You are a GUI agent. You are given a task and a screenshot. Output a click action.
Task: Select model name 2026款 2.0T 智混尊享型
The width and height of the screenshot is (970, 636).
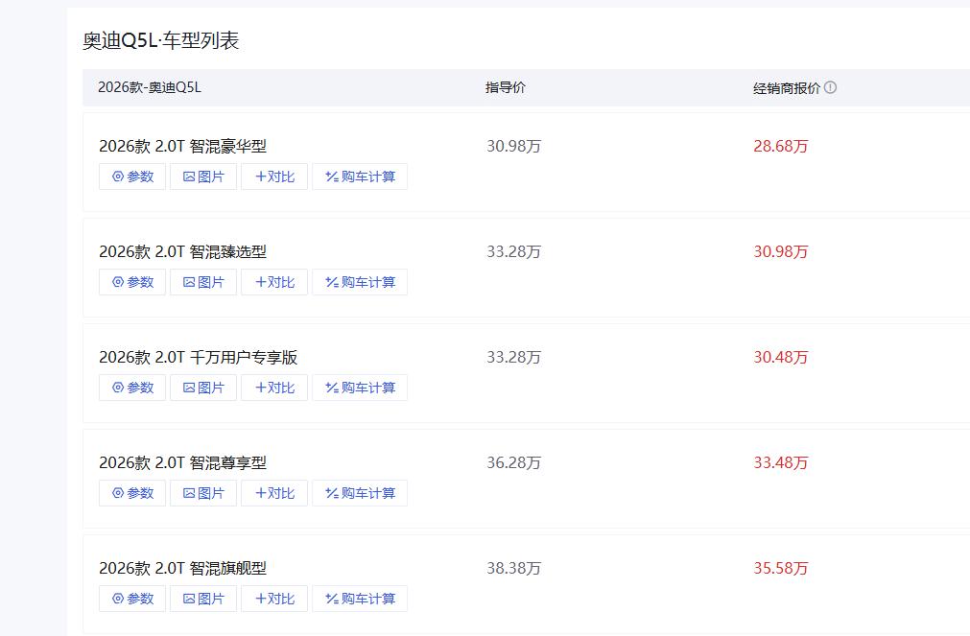(x=182, y=462)
